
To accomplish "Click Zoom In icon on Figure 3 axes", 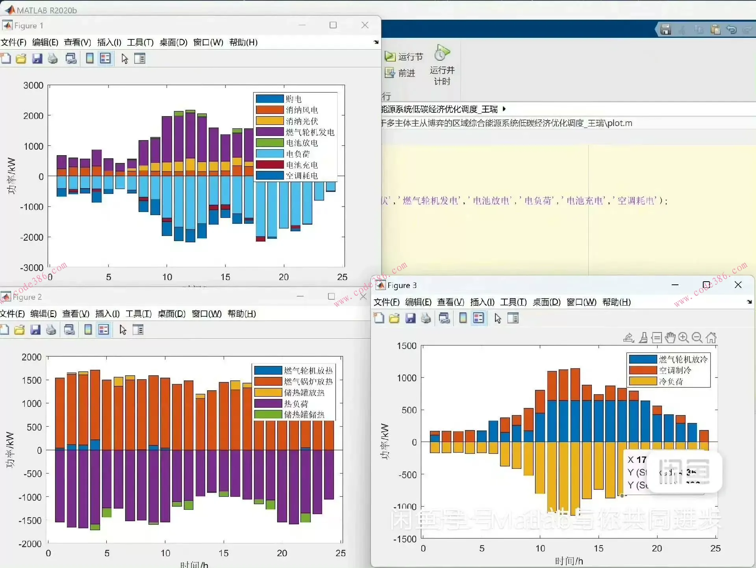I will point(684,338).
